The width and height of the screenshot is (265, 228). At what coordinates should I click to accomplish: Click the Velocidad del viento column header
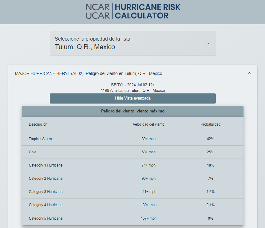(148, 124)
